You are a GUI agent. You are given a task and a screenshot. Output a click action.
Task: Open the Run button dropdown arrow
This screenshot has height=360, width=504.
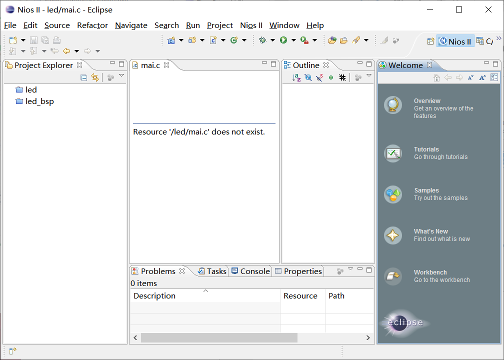coord(293,40)
